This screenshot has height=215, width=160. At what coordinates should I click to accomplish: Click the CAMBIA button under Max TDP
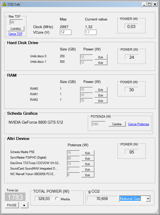coord(16,29)
